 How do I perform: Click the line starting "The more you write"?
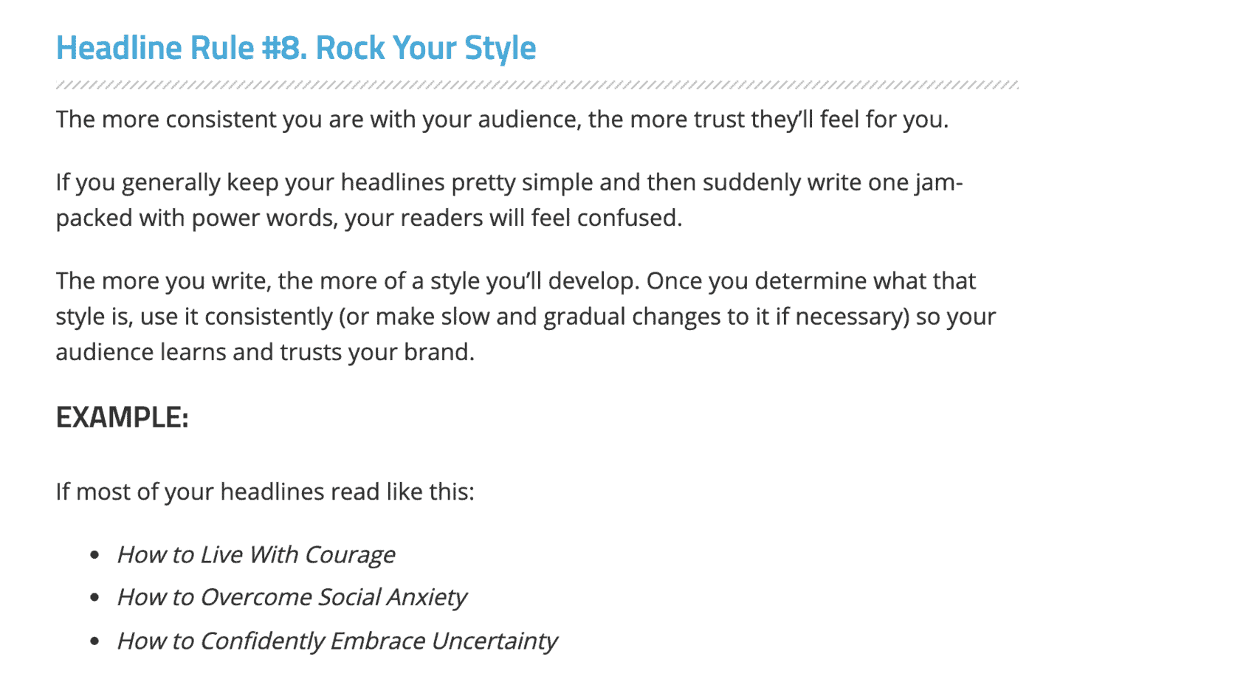tap(515, 281)
